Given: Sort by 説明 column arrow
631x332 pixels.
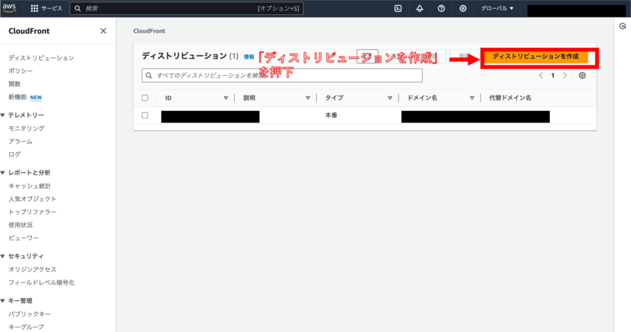Looking at the screenshot, I should point(308,98).
